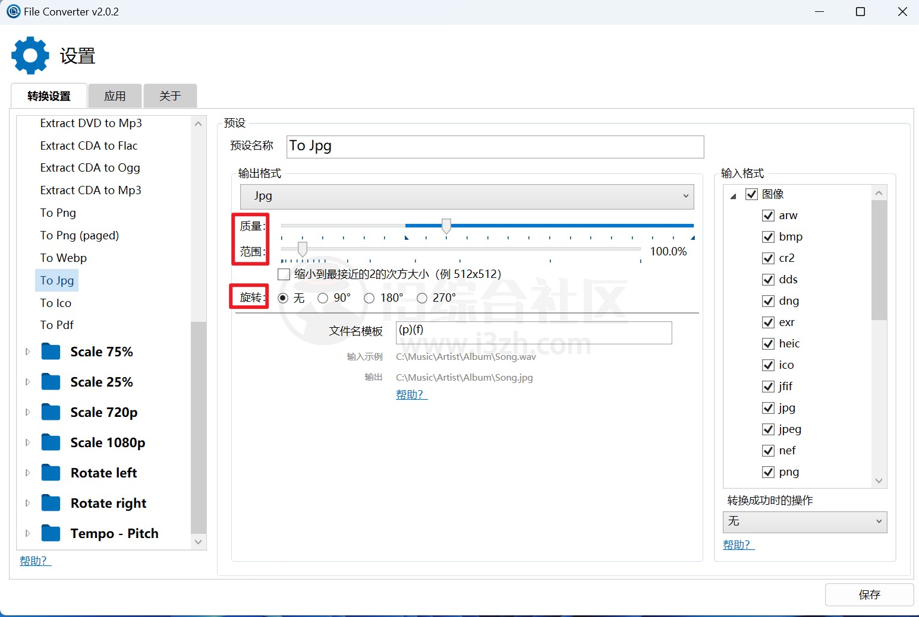The height and width of the screenshot is (617, 919).
Task: Disable the bmp input format checkbox
Action: click(768, 236)
